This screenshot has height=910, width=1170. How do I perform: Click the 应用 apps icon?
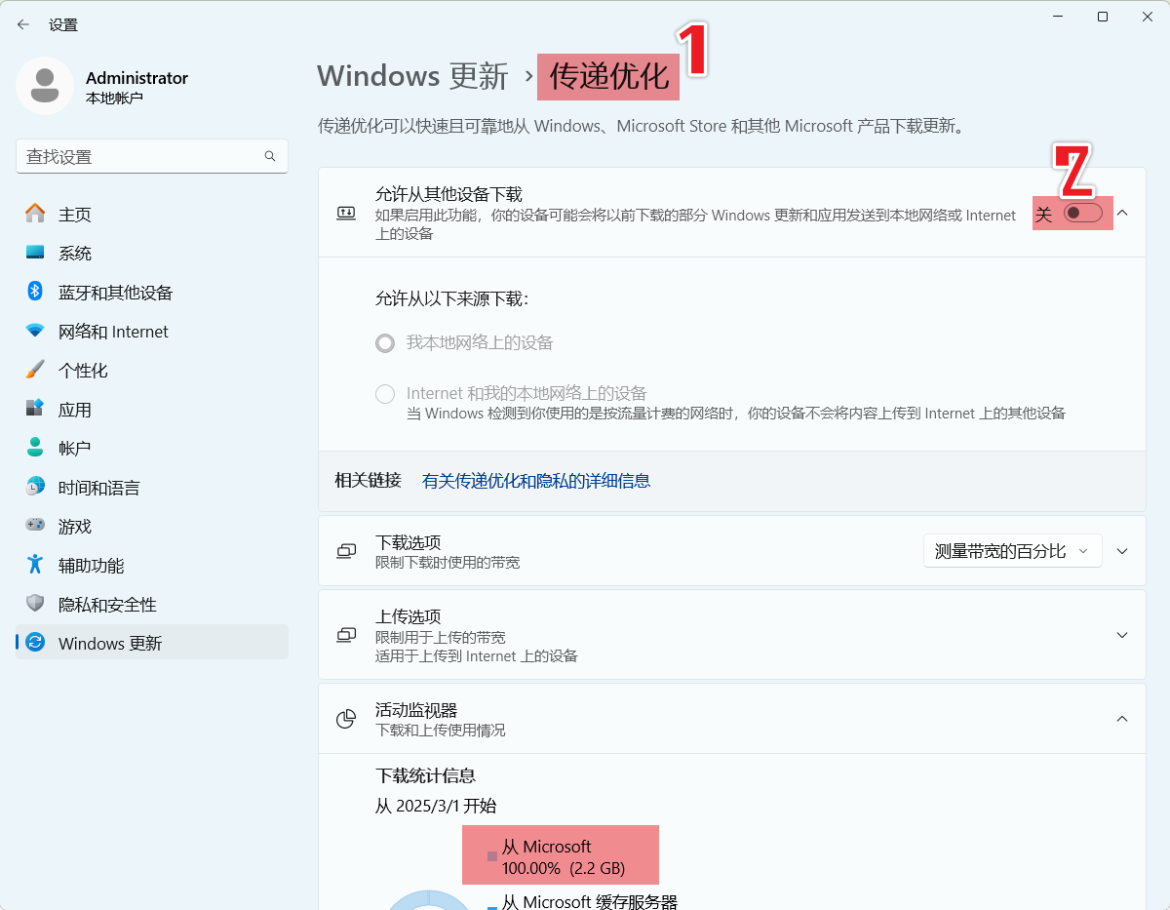[x=35, y=409]
